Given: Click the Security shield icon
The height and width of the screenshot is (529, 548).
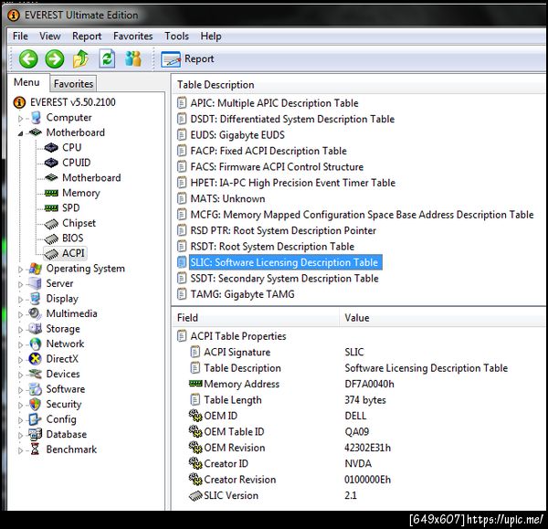Looking at the screenshot, I should (x=36, y=404).
